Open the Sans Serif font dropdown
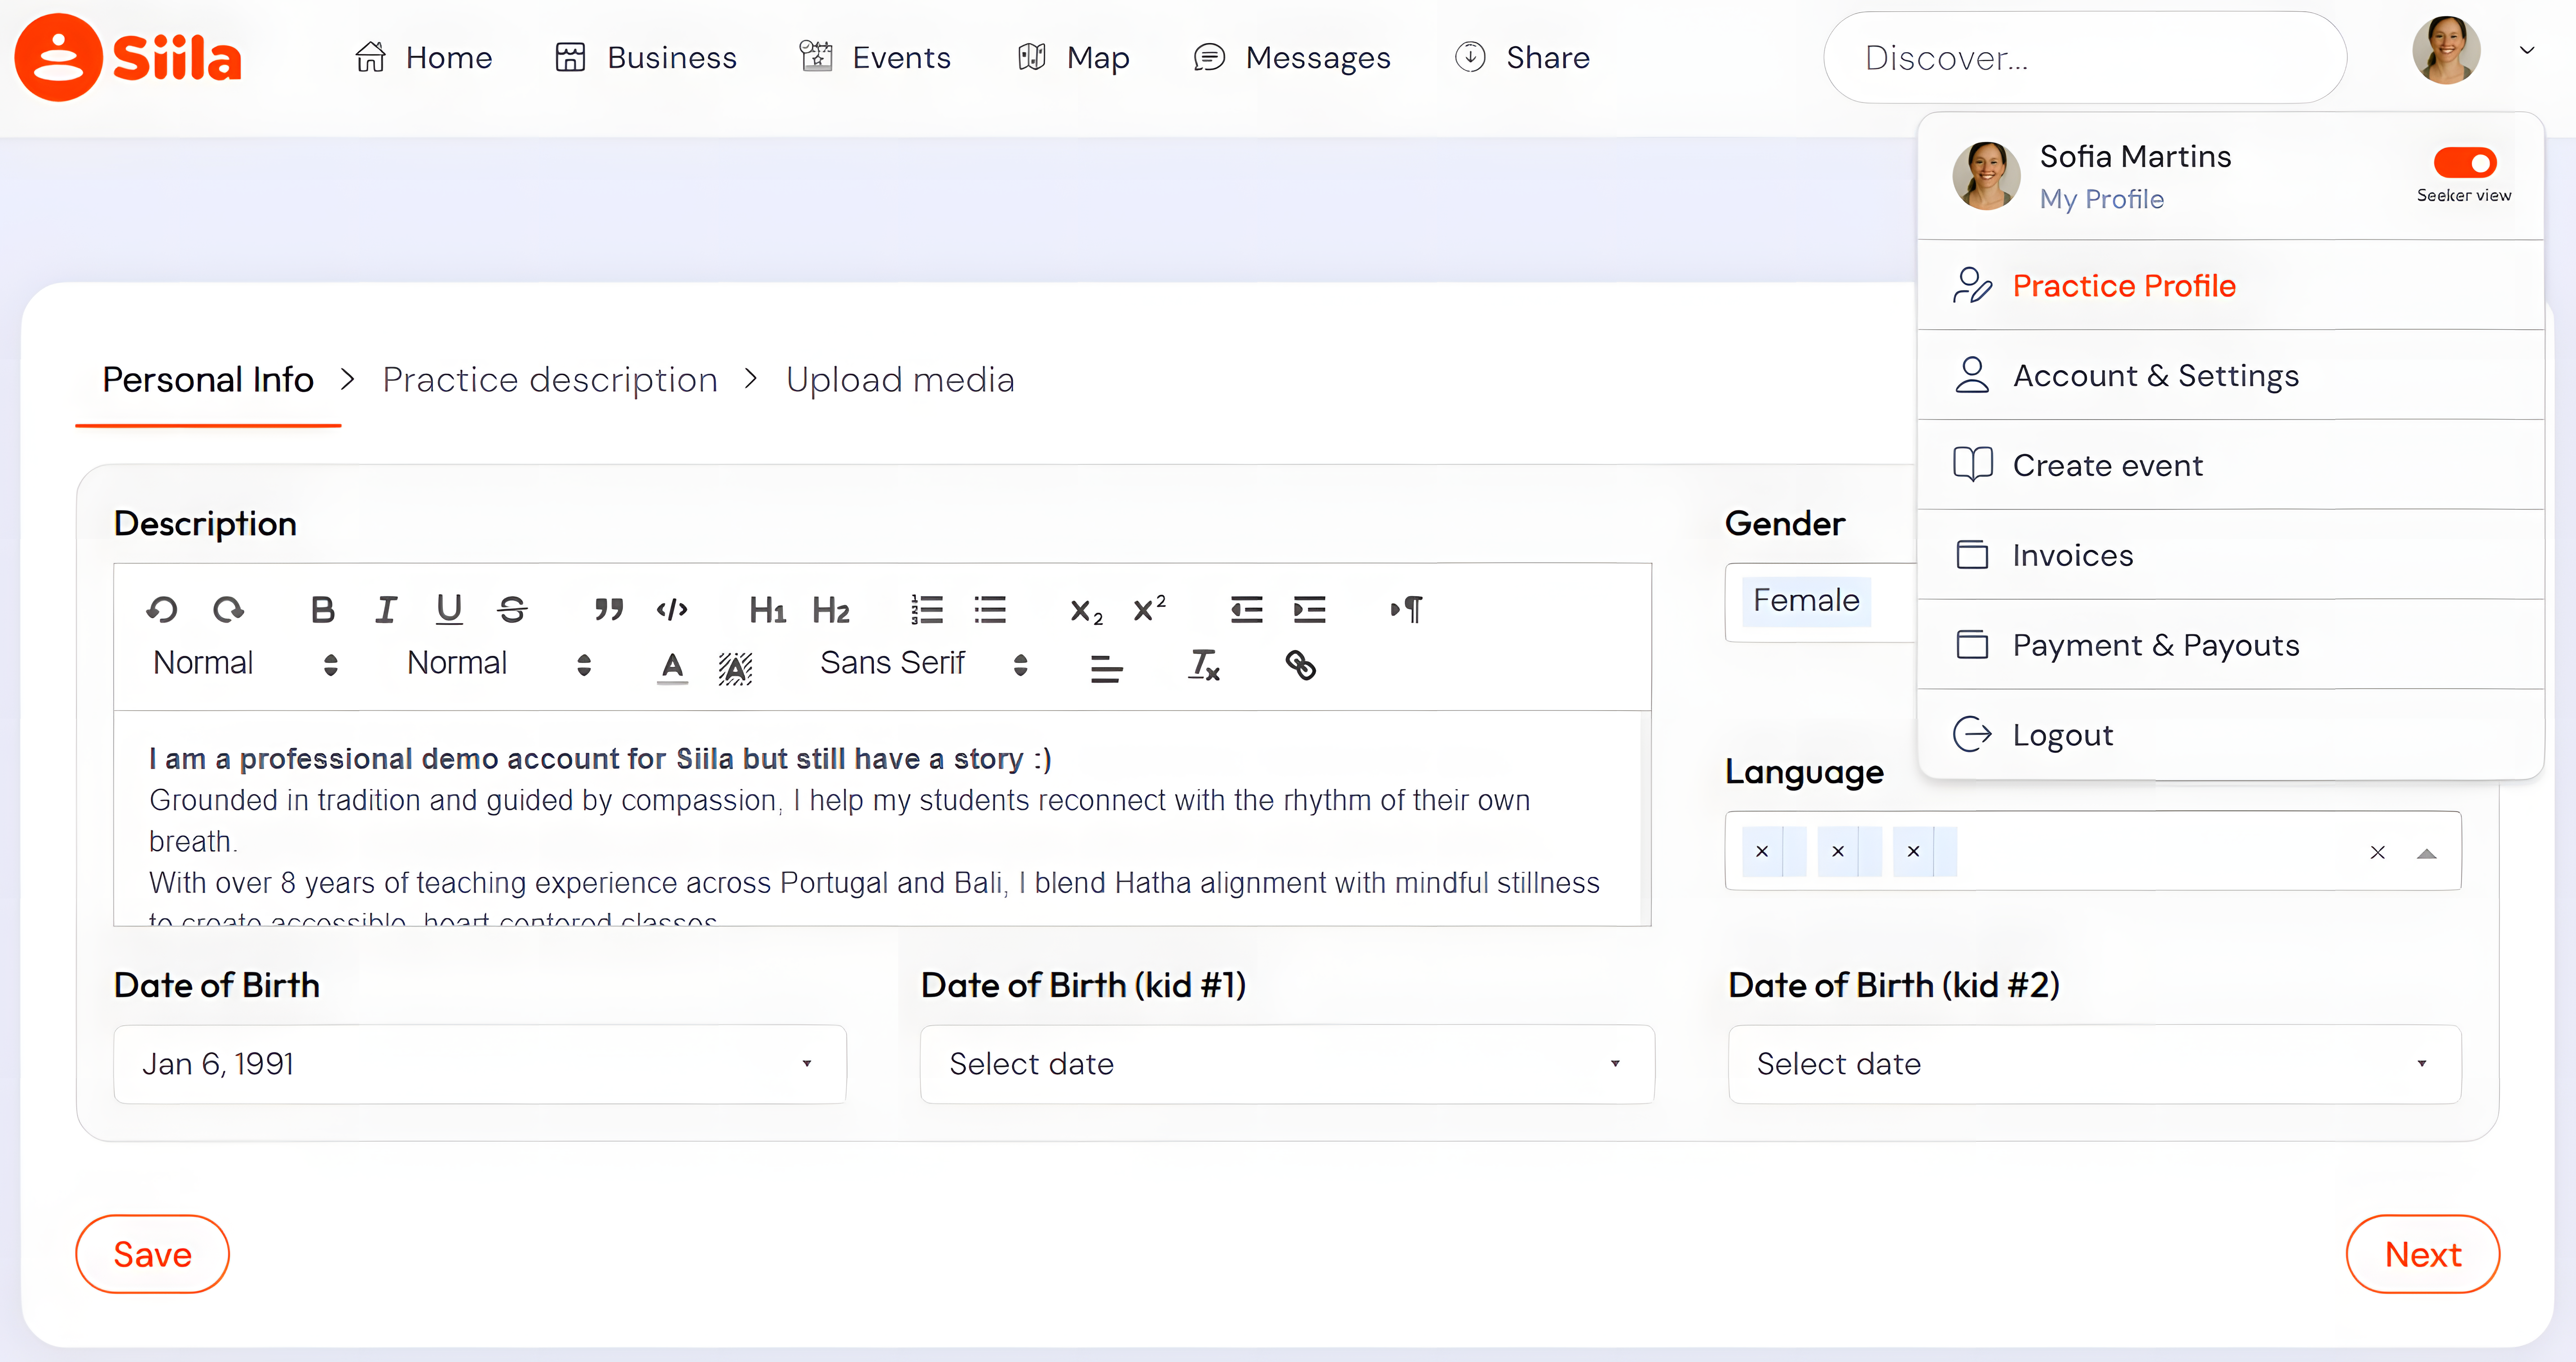Screen dimensions: 2576x1362 (x=924, y=663)
